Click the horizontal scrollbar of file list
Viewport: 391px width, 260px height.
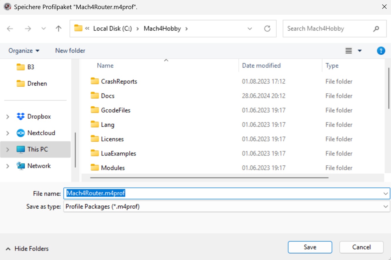(x=209, y=177)
